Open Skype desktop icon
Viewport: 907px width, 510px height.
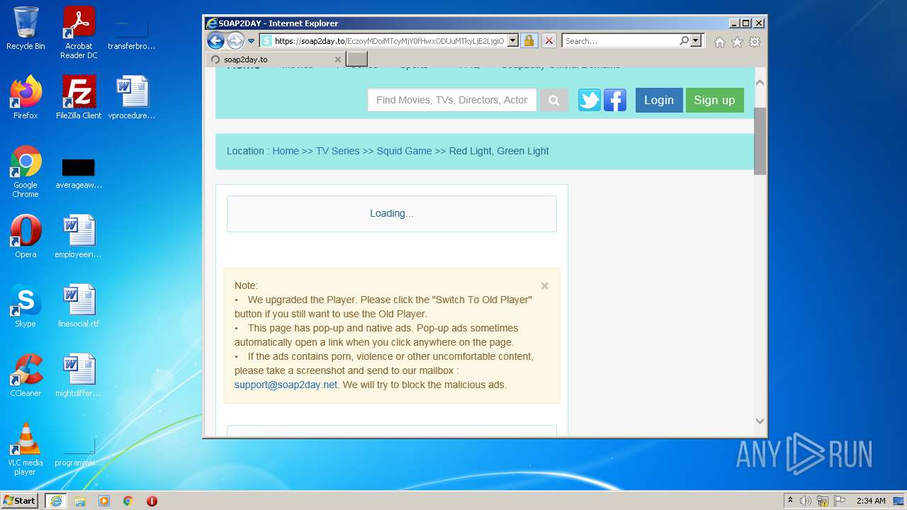click(26, 306)
